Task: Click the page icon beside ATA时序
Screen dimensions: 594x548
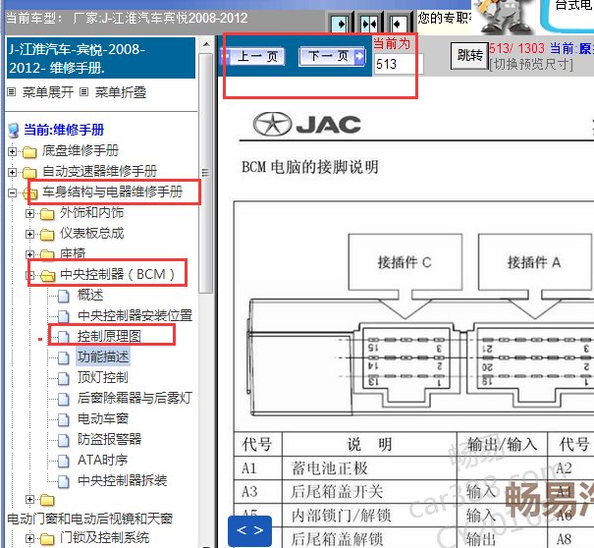Action: (x=64, y=461)
